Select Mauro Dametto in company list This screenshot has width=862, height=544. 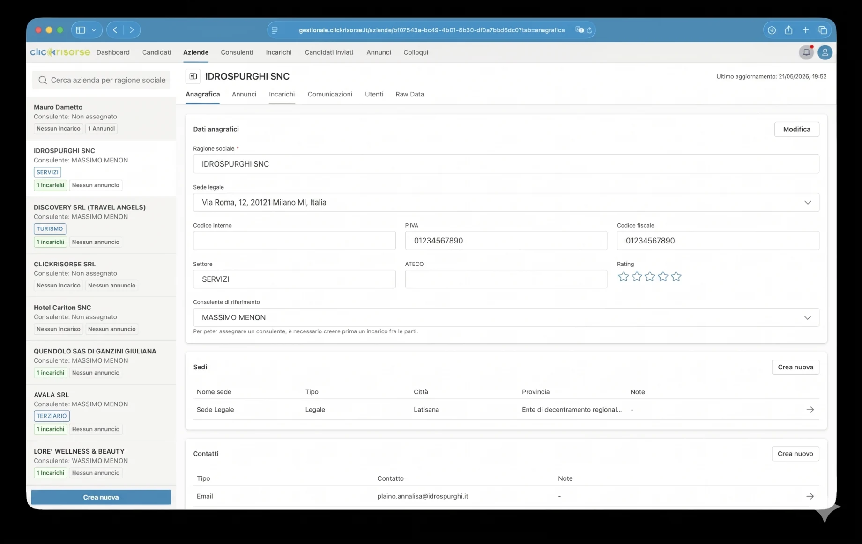101,118
